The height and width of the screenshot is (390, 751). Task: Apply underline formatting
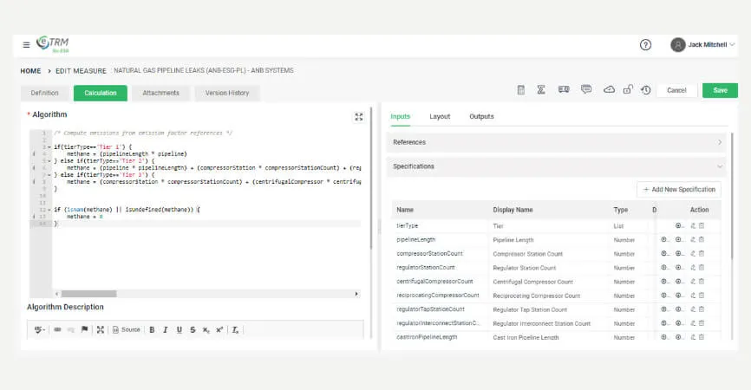[180, 329]
